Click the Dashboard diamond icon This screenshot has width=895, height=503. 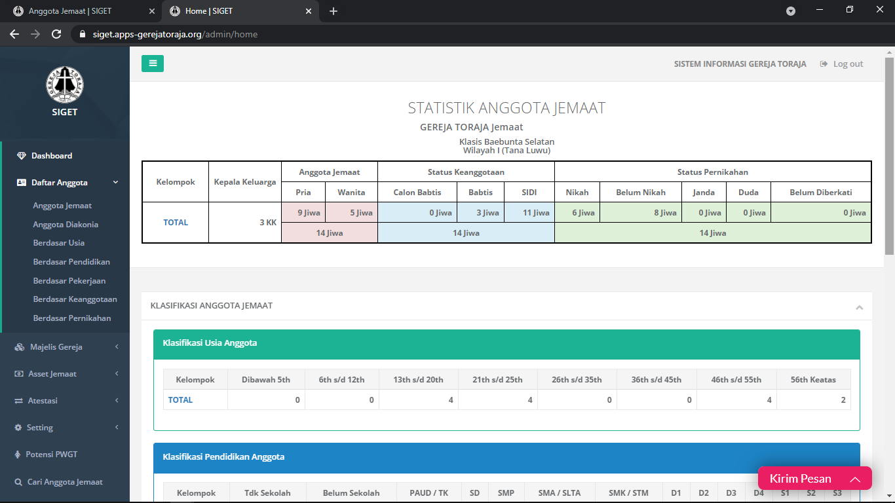(x=22, y=156)
